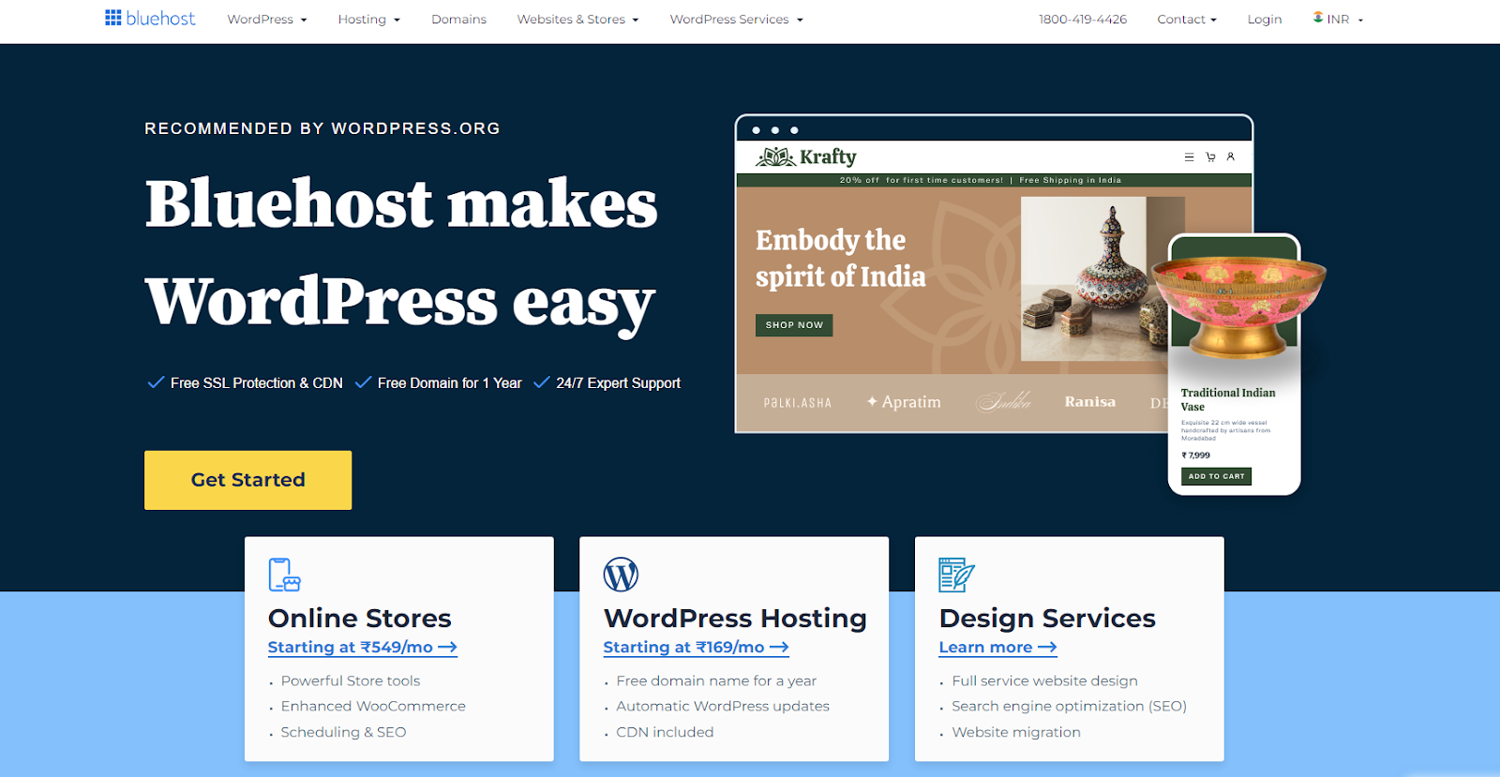Screen dimensions: 1500x777
Task: Expand the Hosting dropdown menu
Action: pyautogui.click(x=369, y=19)
